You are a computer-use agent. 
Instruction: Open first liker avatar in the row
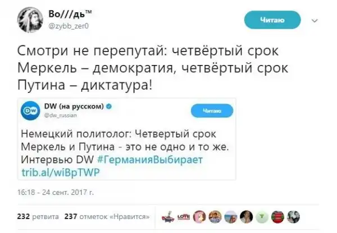168,217
